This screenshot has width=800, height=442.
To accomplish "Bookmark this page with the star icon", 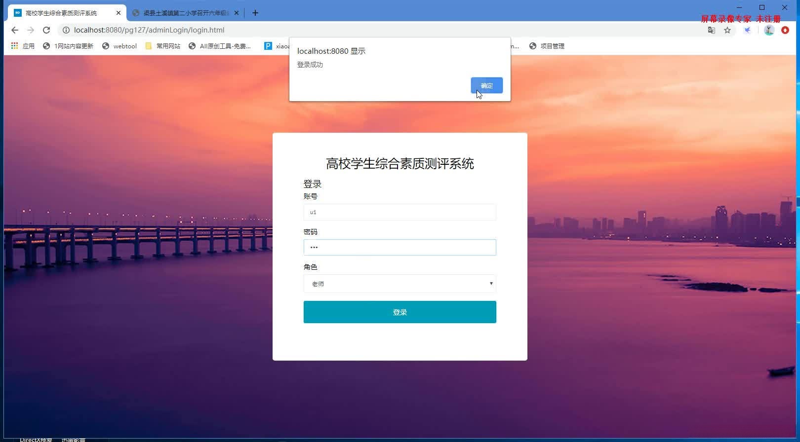I will tap(727, 30).
